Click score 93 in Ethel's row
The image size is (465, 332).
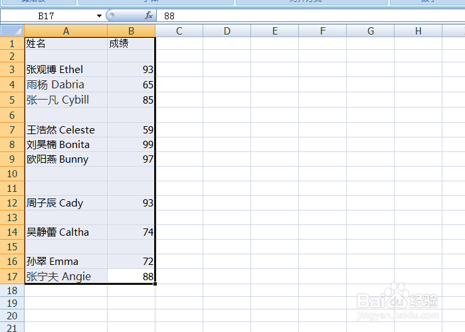131,69
